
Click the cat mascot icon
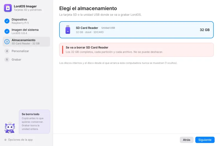[x=10, y=127]
